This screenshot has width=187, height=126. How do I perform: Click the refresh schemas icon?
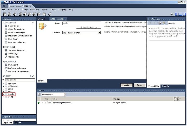30,76
